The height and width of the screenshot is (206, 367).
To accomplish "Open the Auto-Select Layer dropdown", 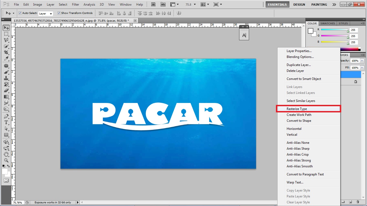I will 46,13.
